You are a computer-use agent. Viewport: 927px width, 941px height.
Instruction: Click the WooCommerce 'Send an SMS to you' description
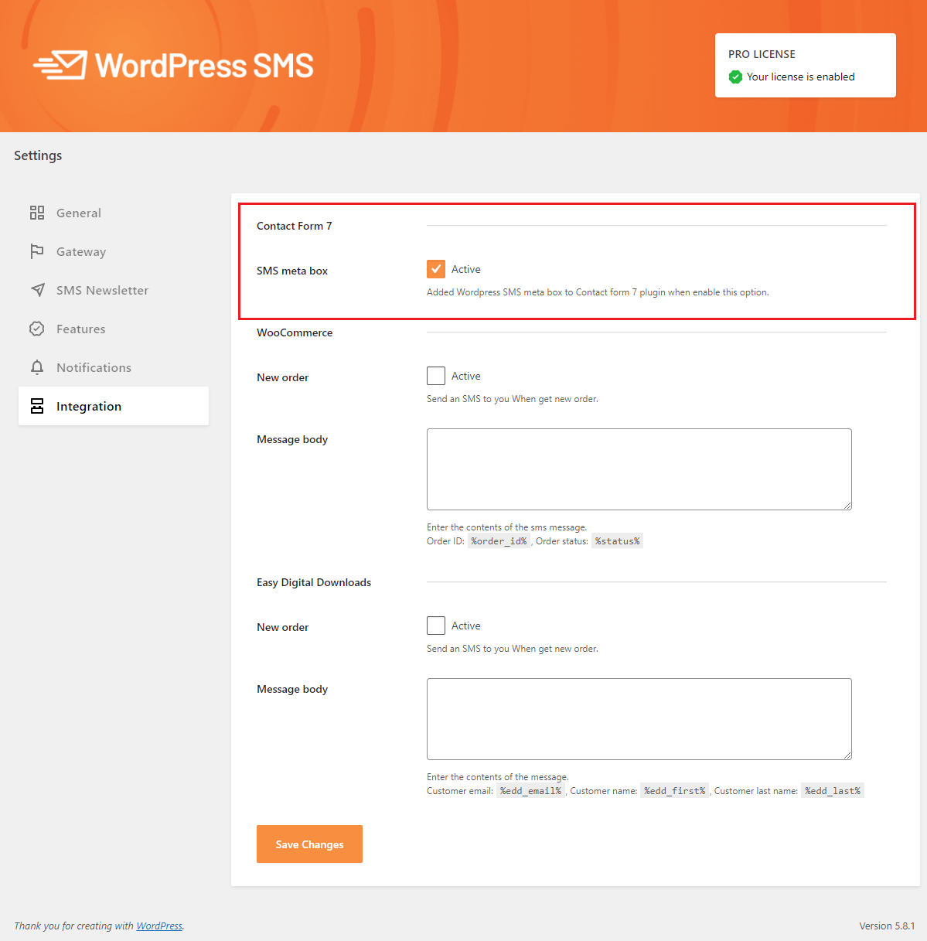point(513,399)
